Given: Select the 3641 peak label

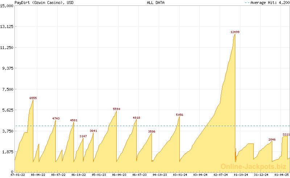Looking at the screenshot, I should tap(93, 131).
